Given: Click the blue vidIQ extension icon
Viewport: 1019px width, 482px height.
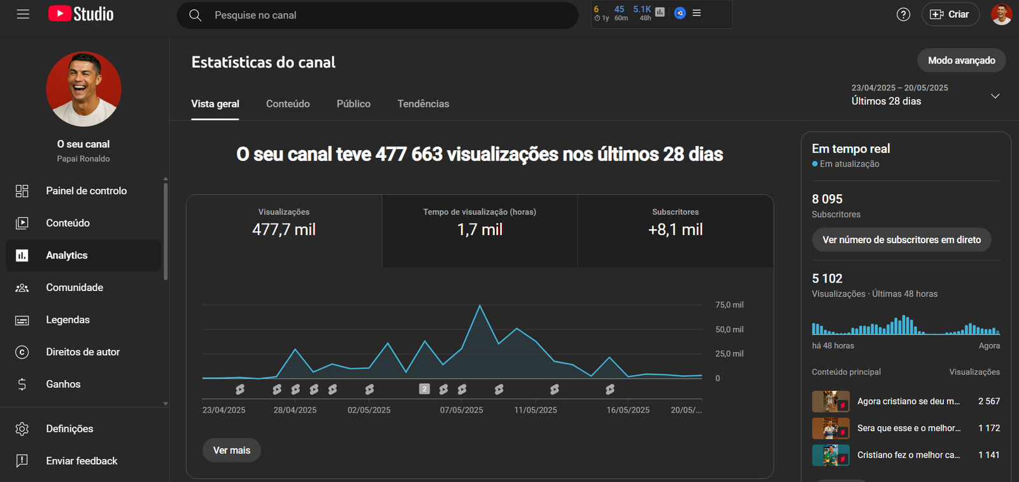Looking at the screenshot, I should [680, 13].
